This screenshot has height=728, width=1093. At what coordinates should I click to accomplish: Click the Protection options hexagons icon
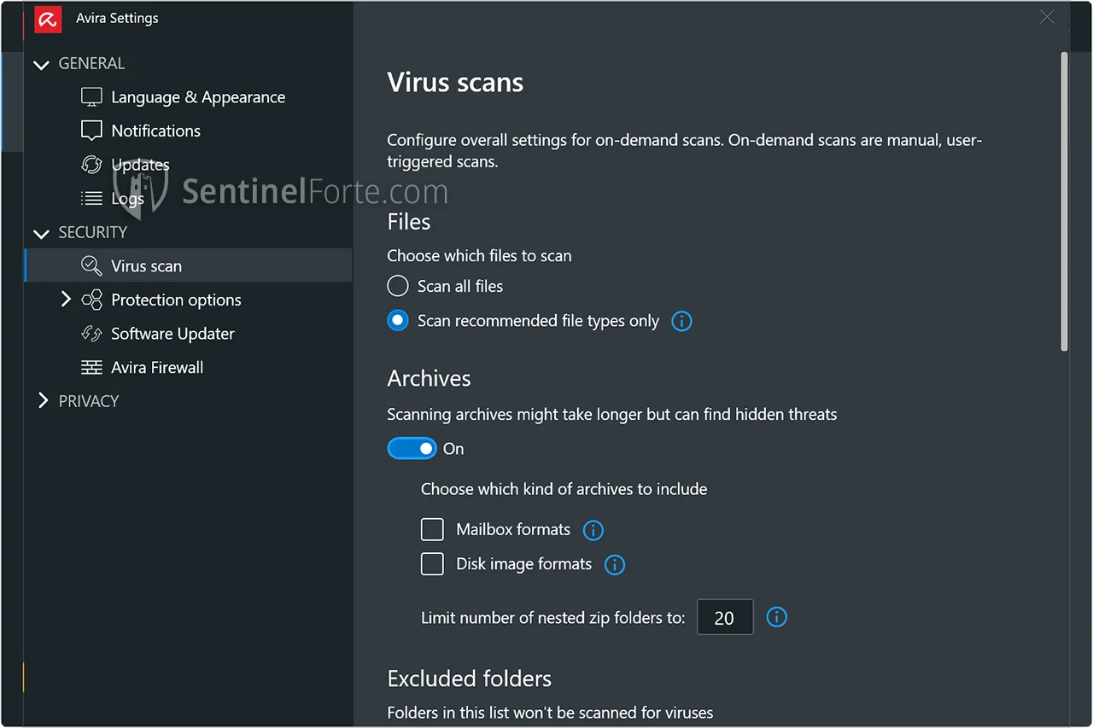click(91, 300)
